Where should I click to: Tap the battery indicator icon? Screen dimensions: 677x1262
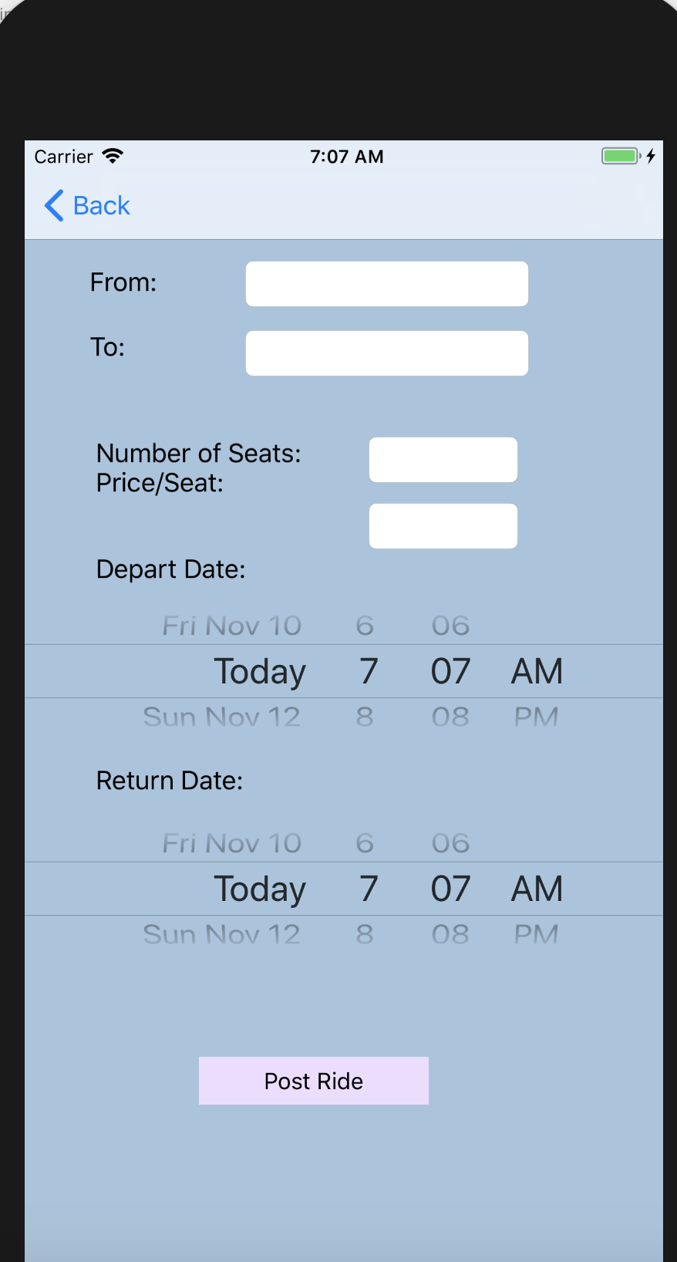point(621,157)
